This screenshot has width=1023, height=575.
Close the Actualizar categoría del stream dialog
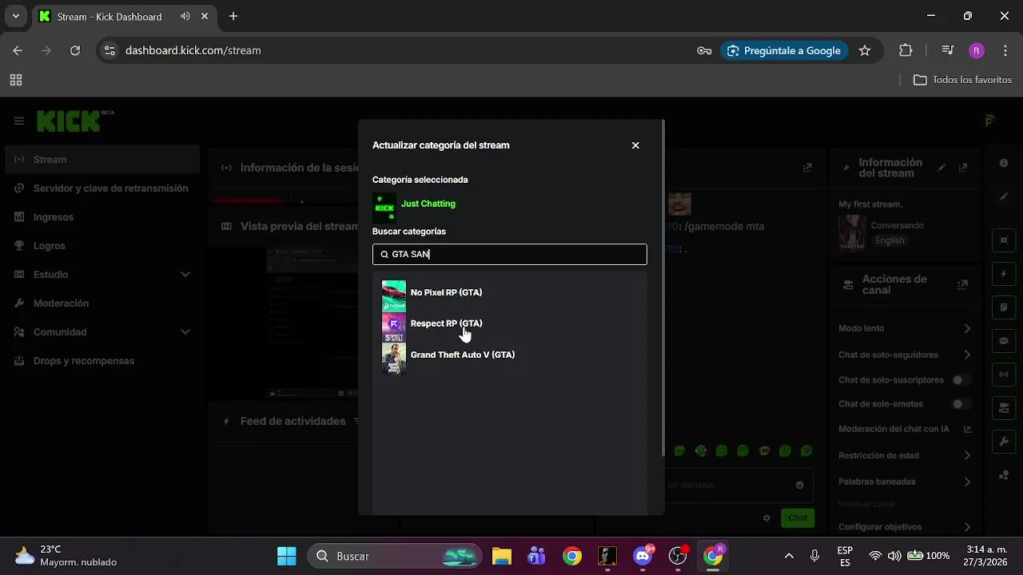[635, 145]
